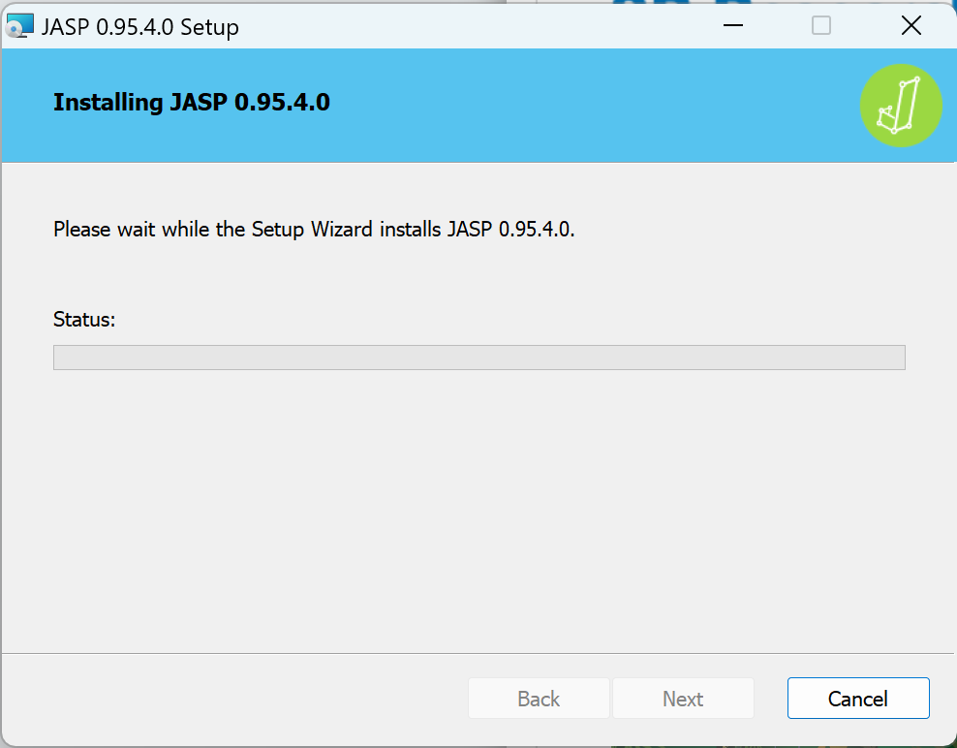The height and width of the screenshot is (748, 957).
Task: Click the empty gray area below progress bar
Action: click(478, 504)
